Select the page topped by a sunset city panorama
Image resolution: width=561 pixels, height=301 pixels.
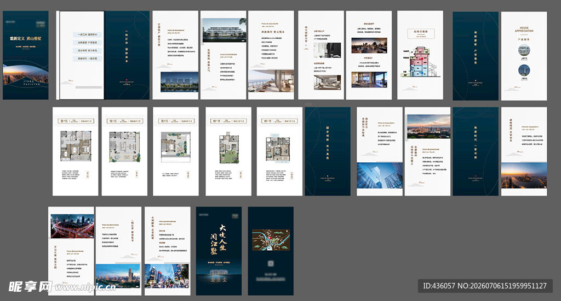coord(427,151)
